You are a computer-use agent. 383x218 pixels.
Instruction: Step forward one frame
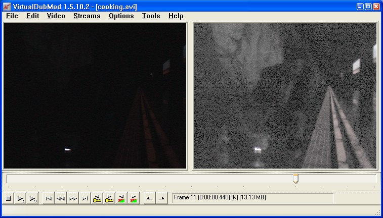[x=72, y=198]
